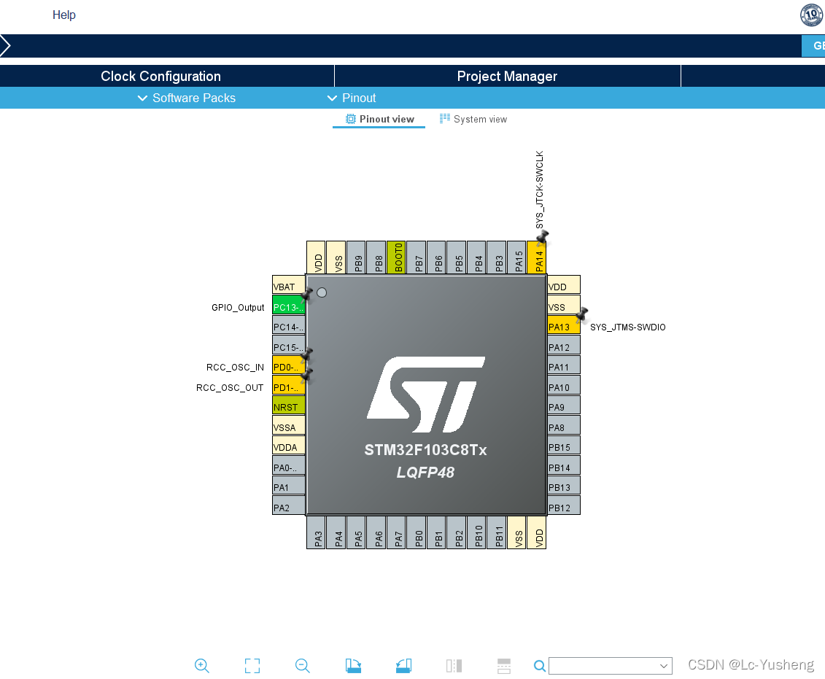The image size is (825, 679).
Task: Collapse the Software Packs section
Action: click(142, 98)
